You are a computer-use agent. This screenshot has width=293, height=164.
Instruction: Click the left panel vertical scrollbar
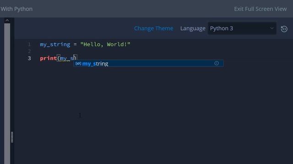point(7,93)
